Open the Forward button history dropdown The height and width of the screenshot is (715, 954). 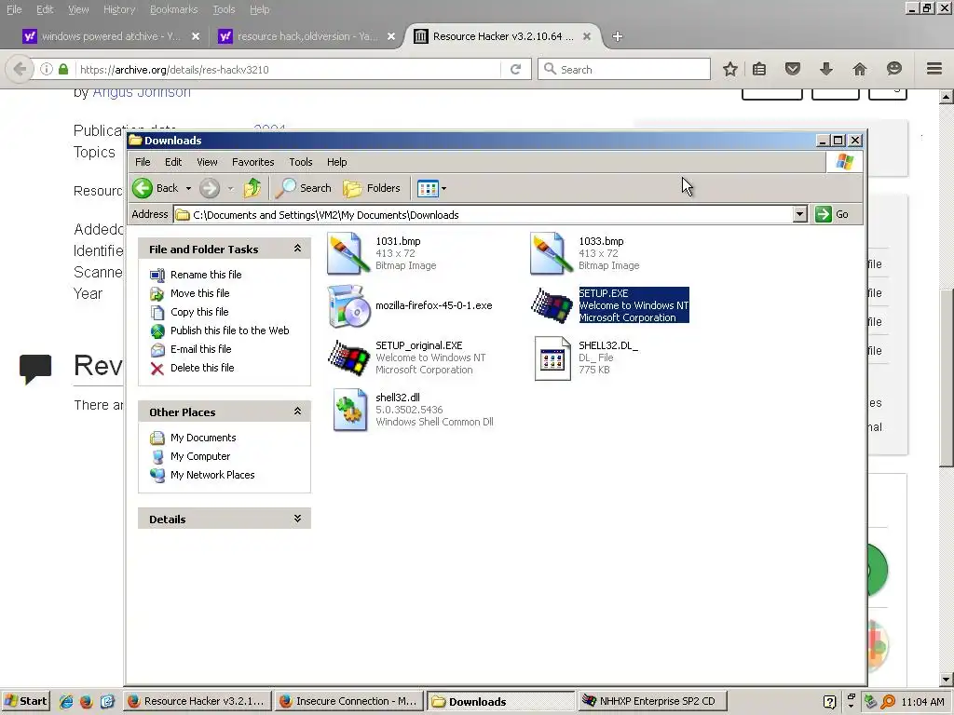click(x=230, y=188)
